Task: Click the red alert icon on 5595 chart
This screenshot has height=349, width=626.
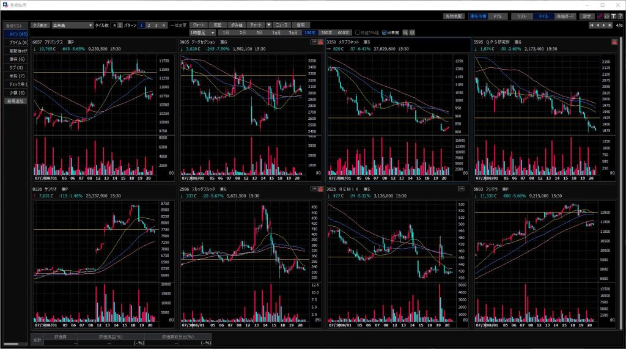Action: coord(614,42)
